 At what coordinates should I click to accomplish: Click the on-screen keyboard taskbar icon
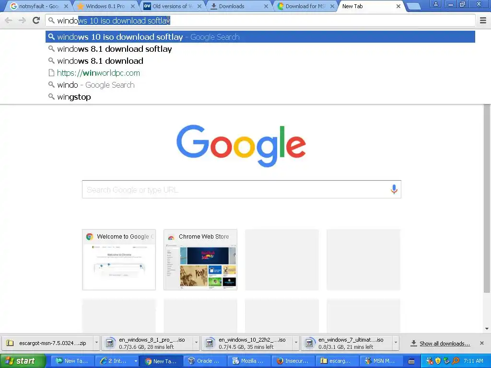(411, 361)
